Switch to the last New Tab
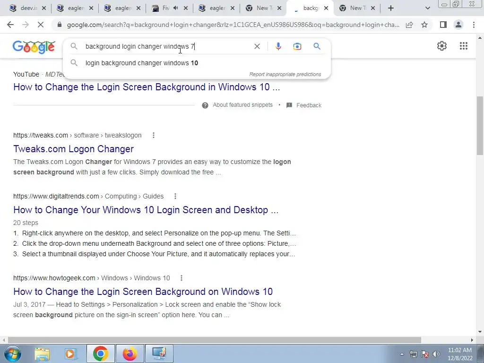This screenshot has height=363, width=484. tap(357, 8)
